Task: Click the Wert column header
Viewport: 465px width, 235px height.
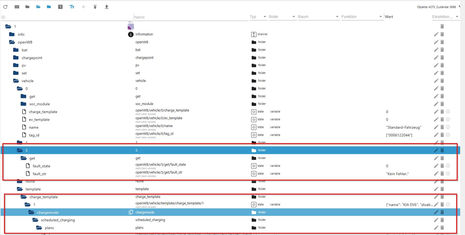Action: click(389, 17)
